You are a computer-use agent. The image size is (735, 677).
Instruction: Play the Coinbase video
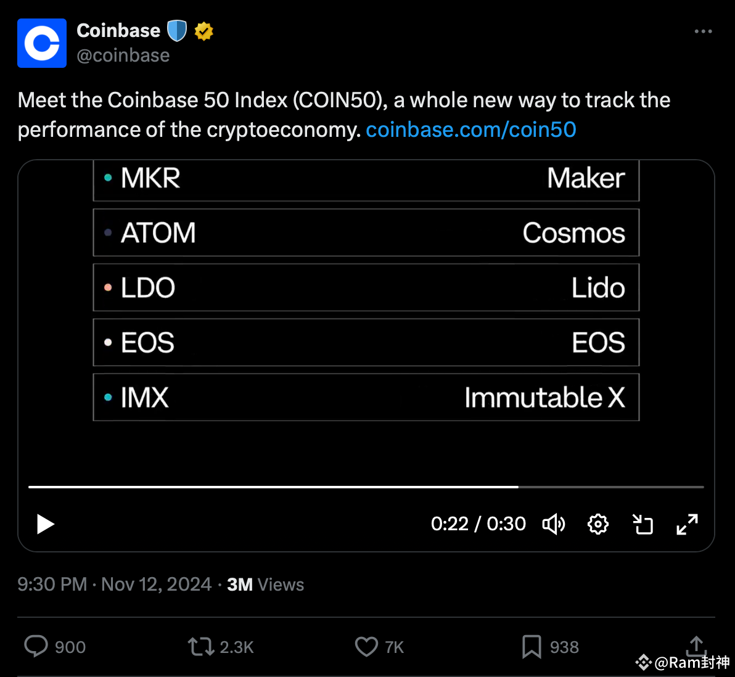[46, 524]
